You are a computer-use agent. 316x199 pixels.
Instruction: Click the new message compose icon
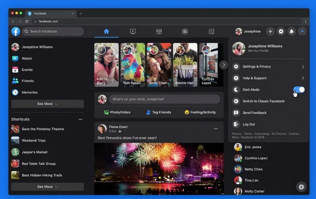[x=301, y=186]
